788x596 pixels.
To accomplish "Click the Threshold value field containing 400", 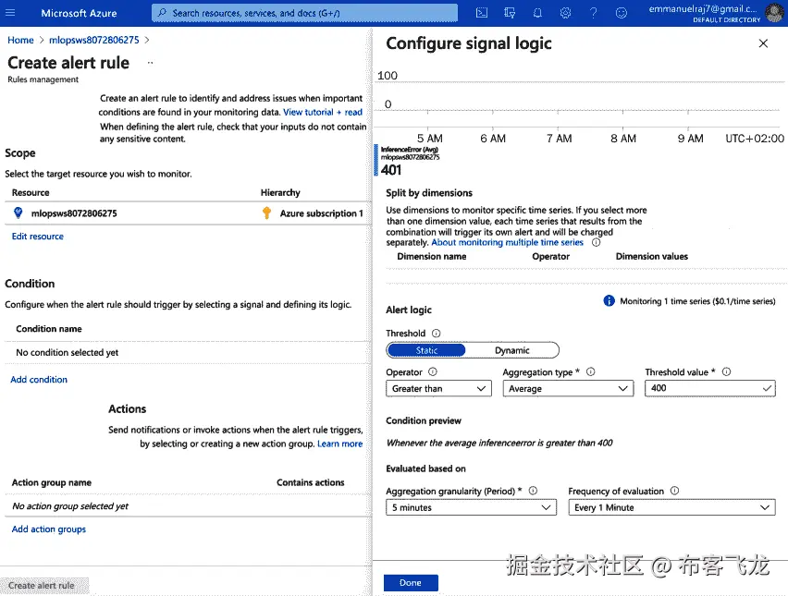I will (710, 388).
